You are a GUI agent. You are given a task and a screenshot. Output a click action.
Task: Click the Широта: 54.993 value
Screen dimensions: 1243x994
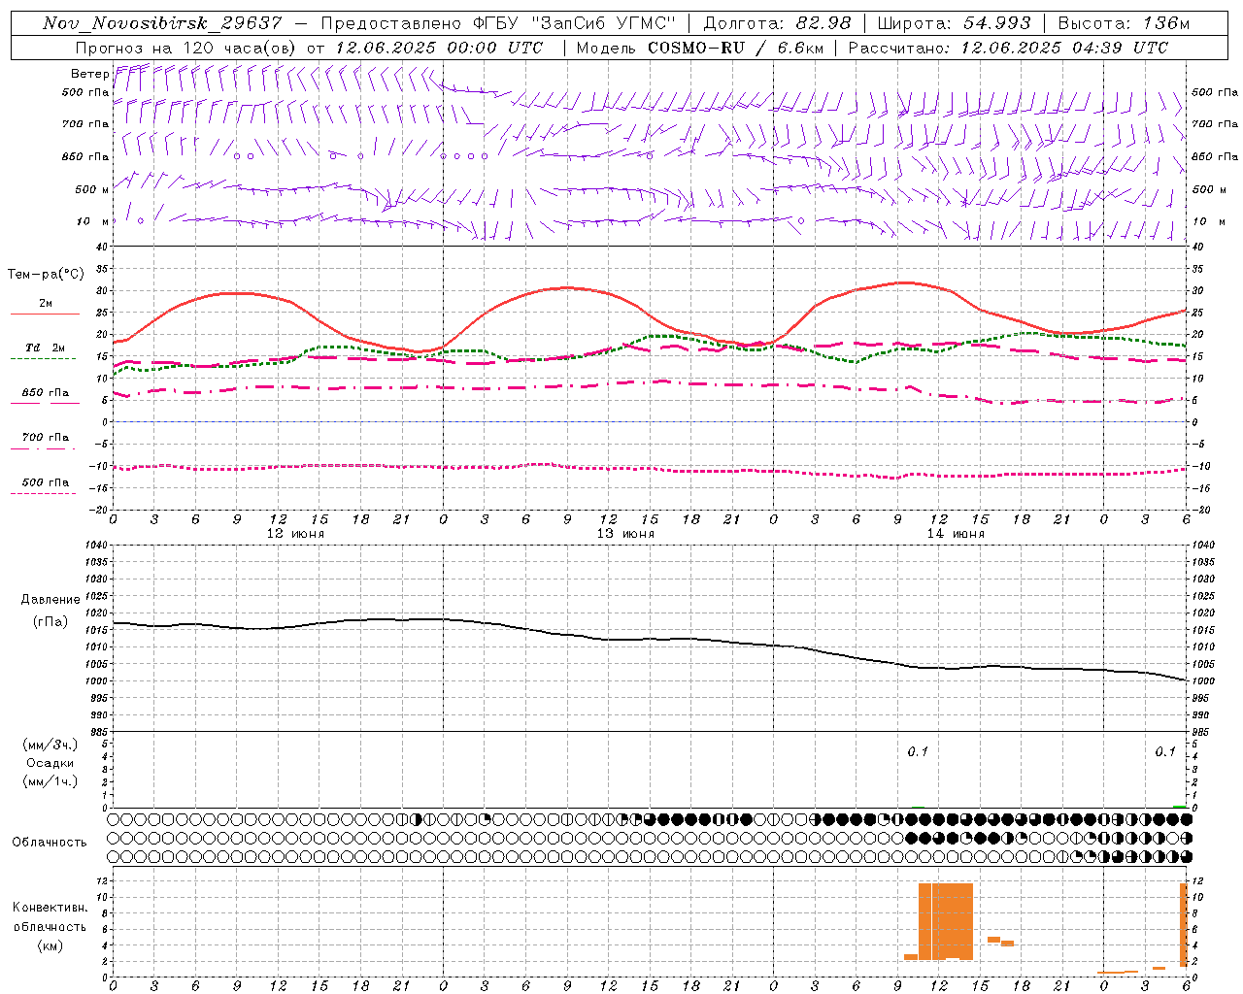click(954, 23)
